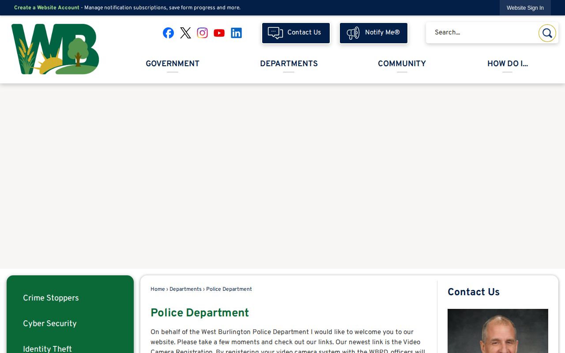Click the Contact Us sidebar heading

[x=474, y=292]
